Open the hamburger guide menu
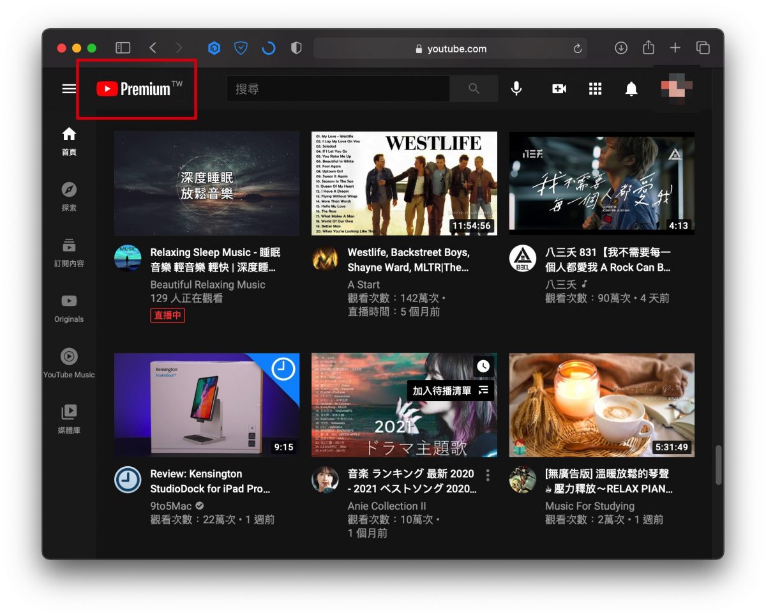The height and width of the screenshot is (615, 766). 69,89
